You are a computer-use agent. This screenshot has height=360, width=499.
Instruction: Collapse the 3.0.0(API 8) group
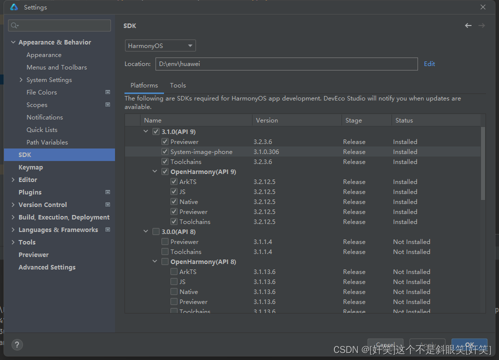point(146,231)
